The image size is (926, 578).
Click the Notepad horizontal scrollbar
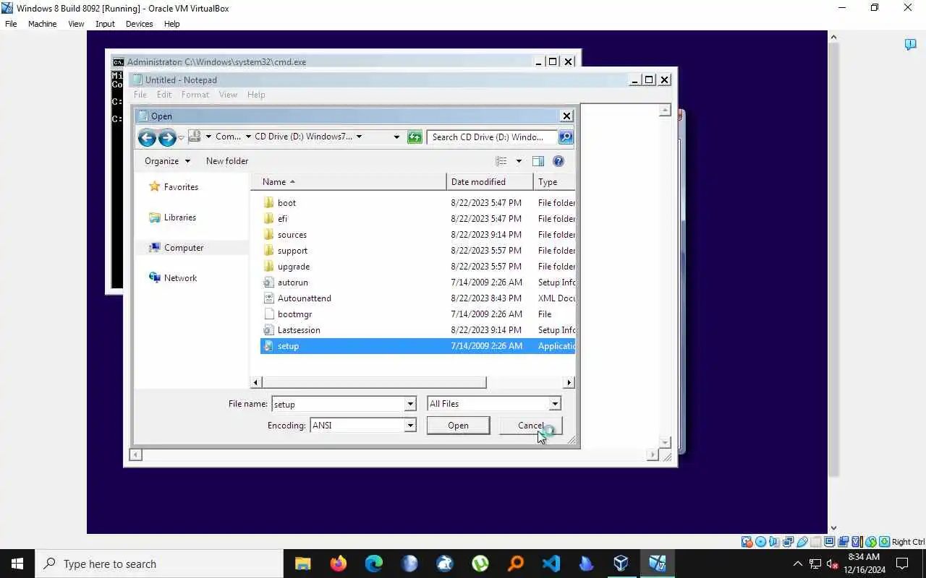click(x=394, y=454)
